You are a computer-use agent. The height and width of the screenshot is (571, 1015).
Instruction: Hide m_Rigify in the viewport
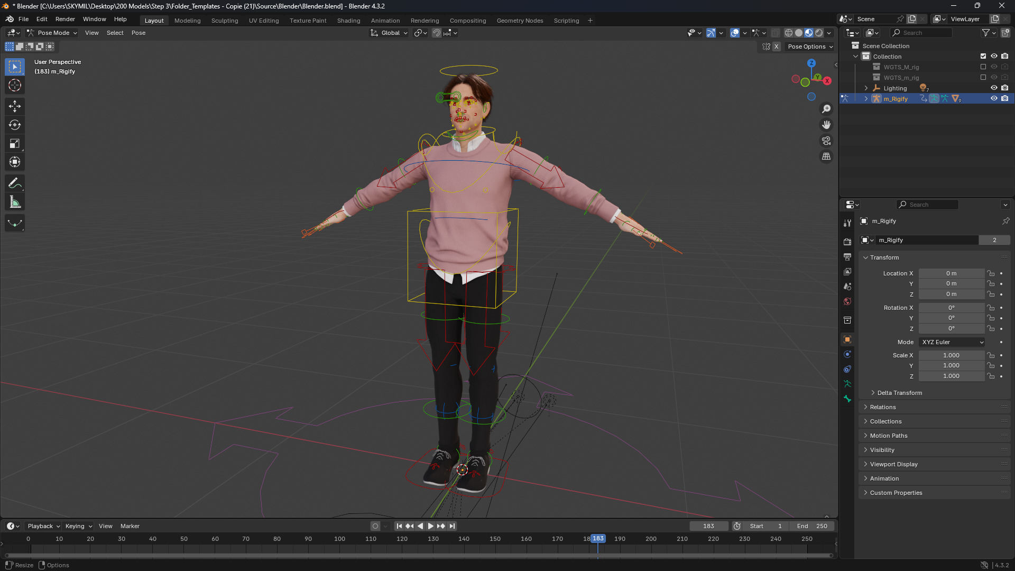(994, 99)
